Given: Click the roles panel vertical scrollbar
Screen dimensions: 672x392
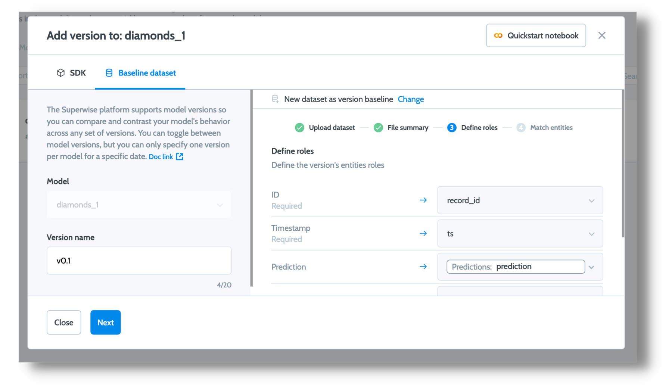Looking at the screenshot, I should pos(623,164).
